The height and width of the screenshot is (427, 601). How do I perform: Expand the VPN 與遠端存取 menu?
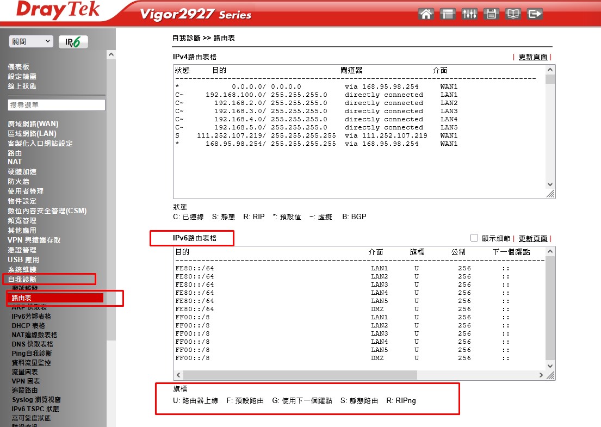[x=34, y=240]
